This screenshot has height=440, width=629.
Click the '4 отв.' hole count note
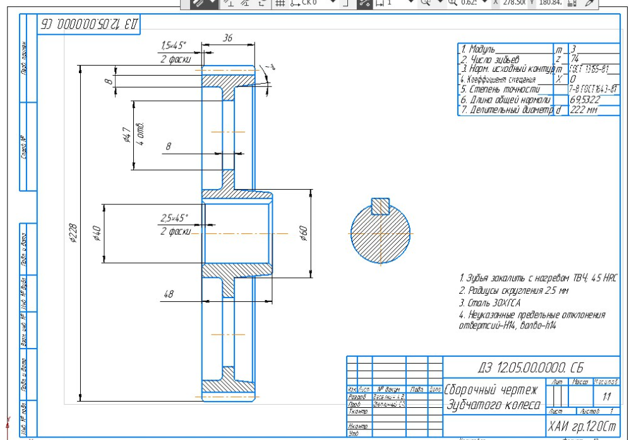tap(140, 134)
